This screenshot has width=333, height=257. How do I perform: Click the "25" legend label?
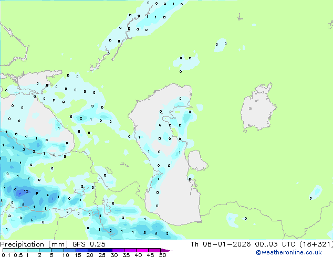point(102,255)
